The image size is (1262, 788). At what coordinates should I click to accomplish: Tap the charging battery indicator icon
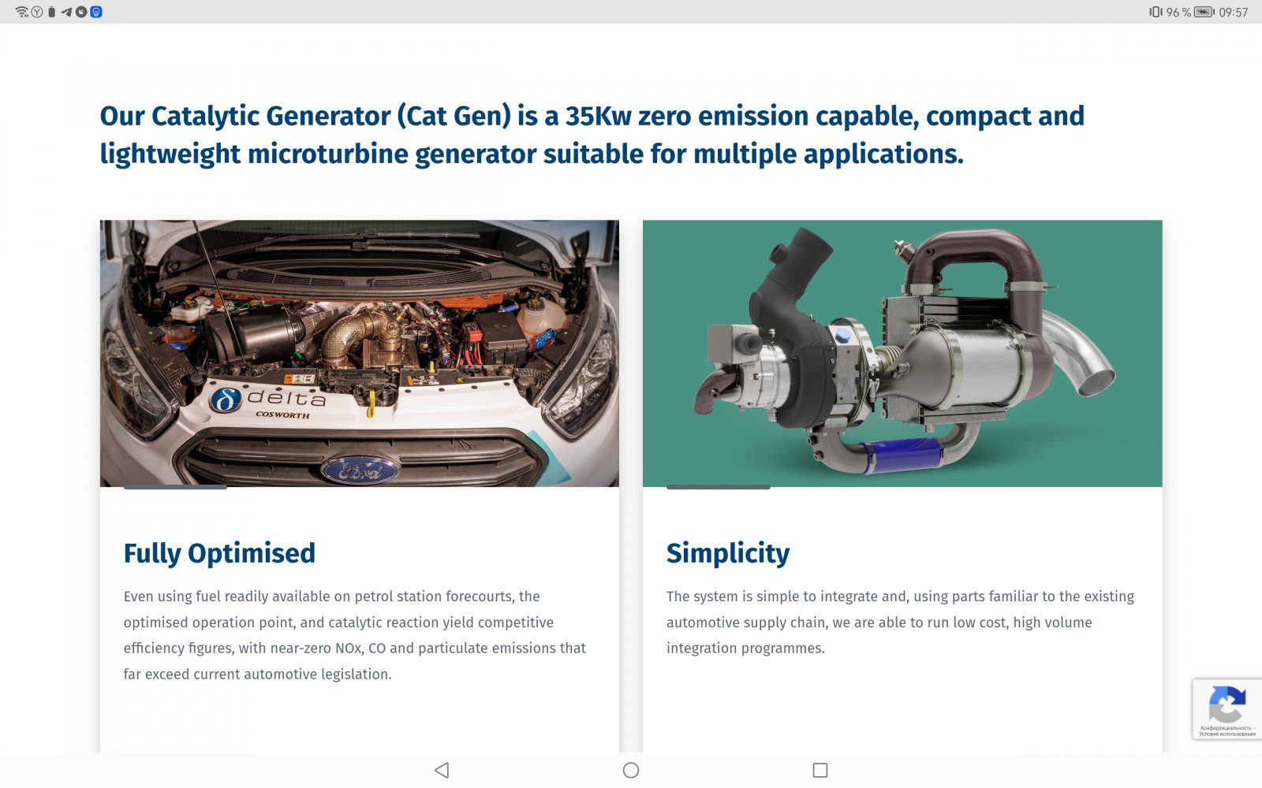click(x=1204, y=12)
